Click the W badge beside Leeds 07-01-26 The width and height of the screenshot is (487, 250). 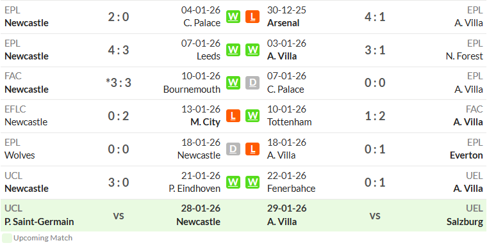(233, 50)
